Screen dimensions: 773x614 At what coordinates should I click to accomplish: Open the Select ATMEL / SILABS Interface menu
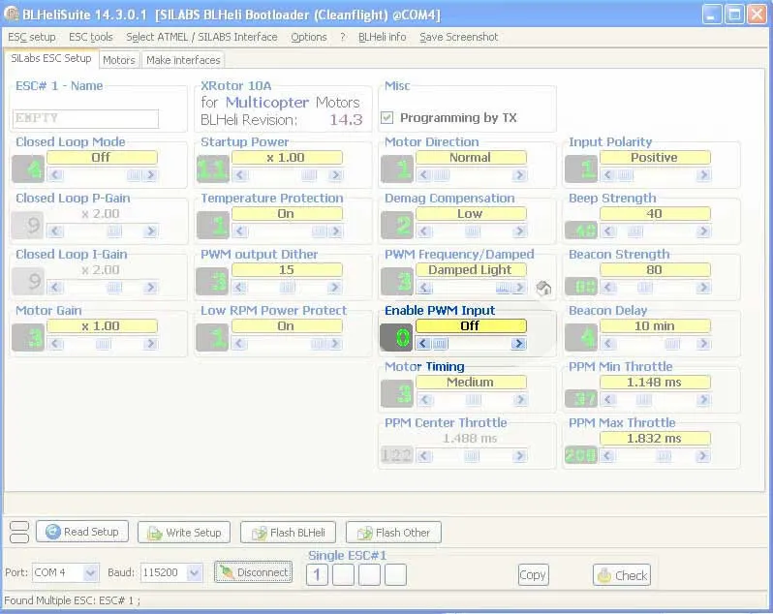pos(201,37)
